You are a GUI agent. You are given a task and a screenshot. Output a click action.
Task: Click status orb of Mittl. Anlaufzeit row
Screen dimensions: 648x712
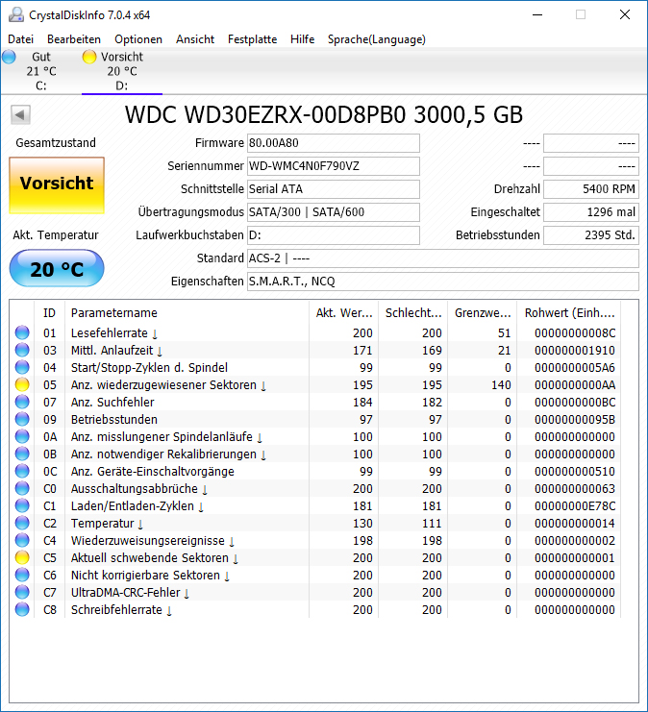[22, 350]
